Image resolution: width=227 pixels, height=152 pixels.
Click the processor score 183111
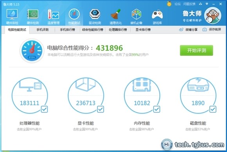click(29, 103)
